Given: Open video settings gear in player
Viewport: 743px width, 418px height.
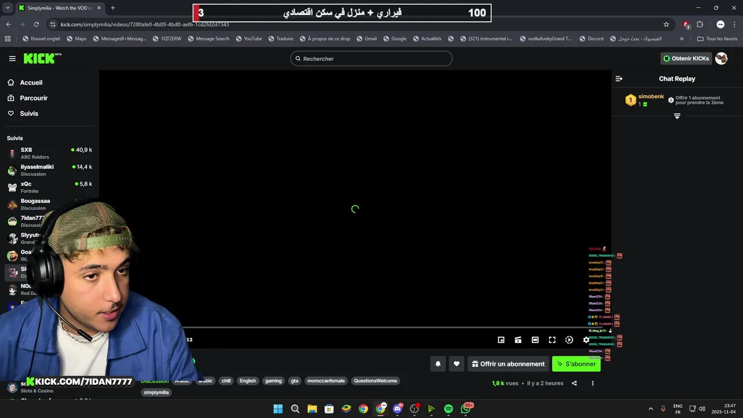Looking at the screenshot, I should point(586,340).
